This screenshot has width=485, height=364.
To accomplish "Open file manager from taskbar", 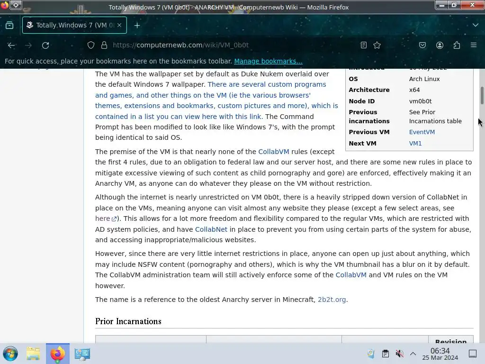I will point(34,354).
